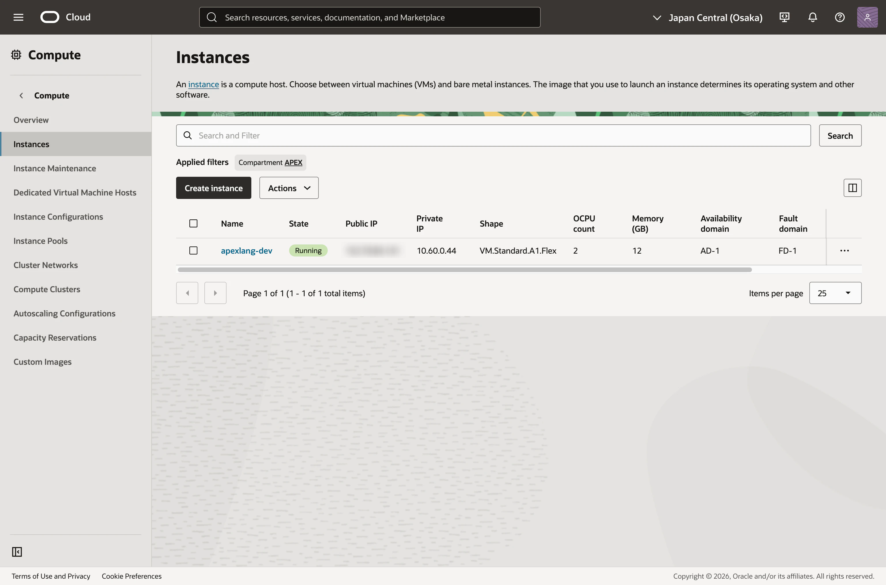Click the private IP 10.60.0.44

click(x=436, y=251)
